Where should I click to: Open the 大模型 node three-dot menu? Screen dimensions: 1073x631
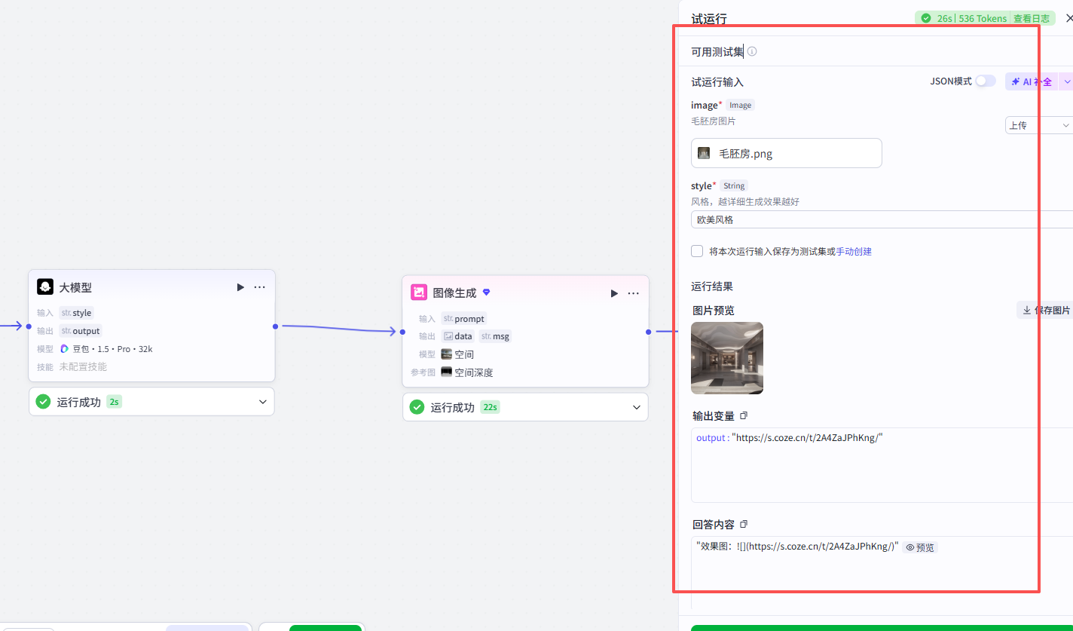point(259,287)
